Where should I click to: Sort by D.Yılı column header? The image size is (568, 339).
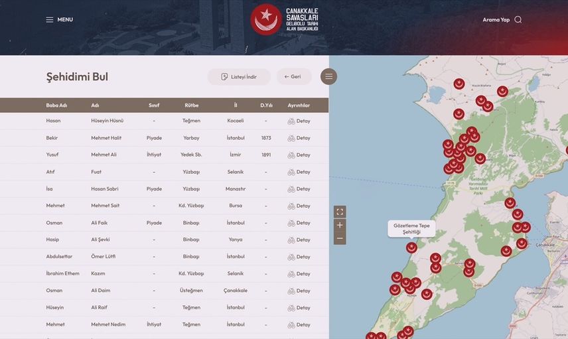tap(266, 105)
